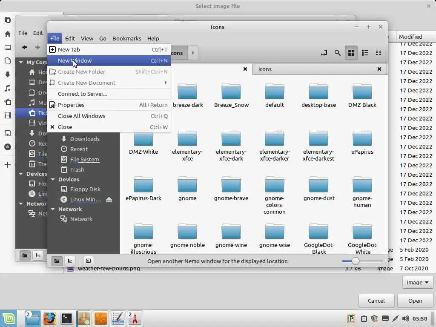
Task: Click the Cancel button
Action: pyautogui.click(x=376, y=301)
